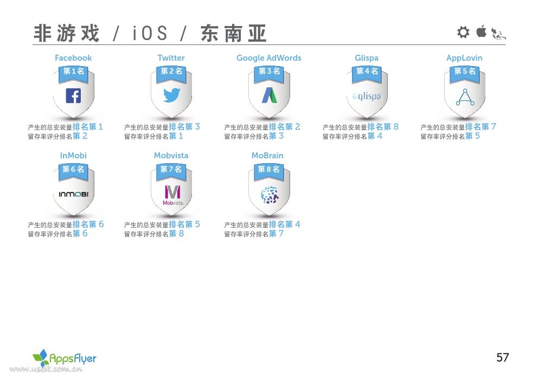
Task: Click Facebook's 产生的总安装量排名第 1 line
Action: [65, 127]
